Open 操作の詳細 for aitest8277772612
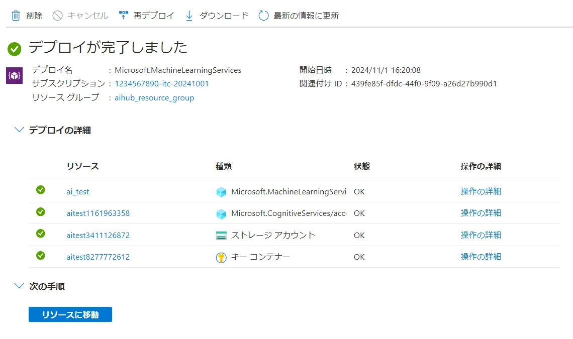This screenshot has width=573, height=339. [481, 257]
